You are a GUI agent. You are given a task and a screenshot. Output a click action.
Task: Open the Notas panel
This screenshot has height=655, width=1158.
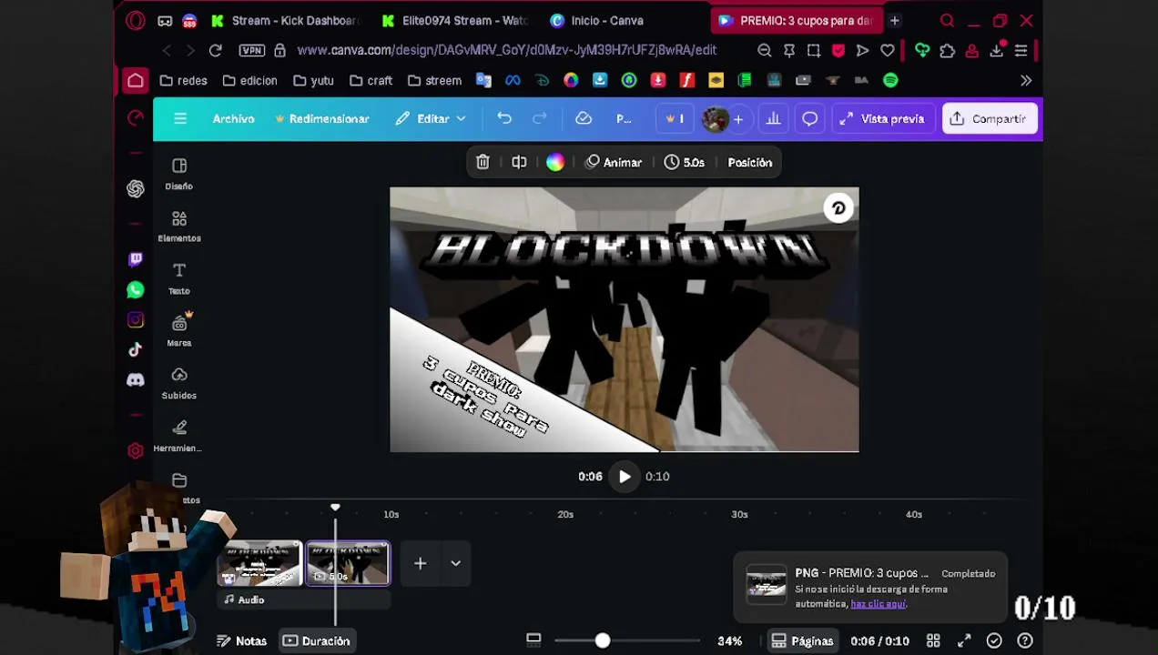click(x=242, y=641)
